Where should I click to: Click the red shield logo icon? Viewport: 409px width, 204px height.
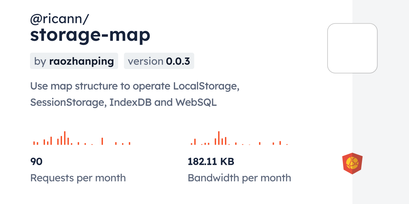(x=352, y=164)
